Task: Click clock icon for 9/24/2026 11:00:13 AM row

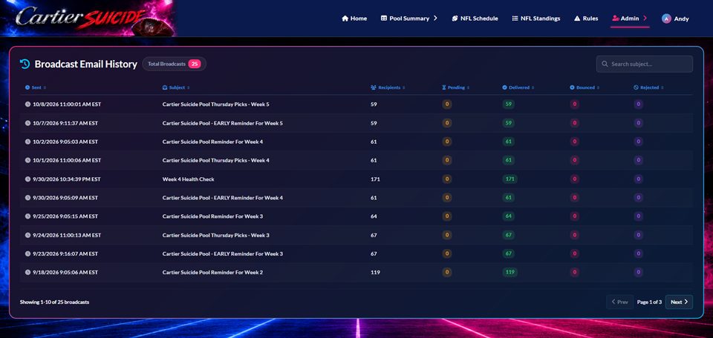Action: tap(27, 235)
